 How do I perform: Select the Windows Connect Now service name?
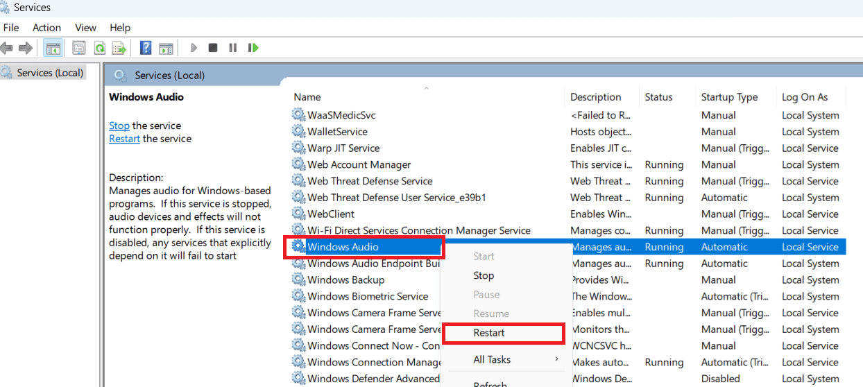[373, 345]
